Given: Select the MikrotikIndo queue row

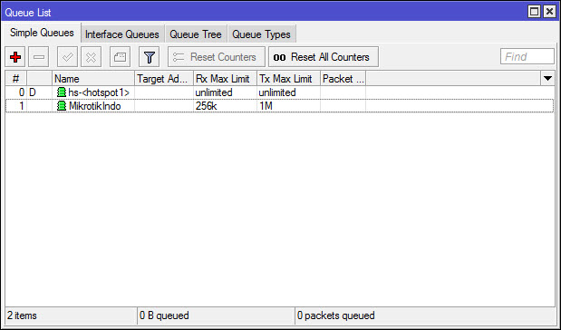Looking at the screenshot, I should (280, 106).
